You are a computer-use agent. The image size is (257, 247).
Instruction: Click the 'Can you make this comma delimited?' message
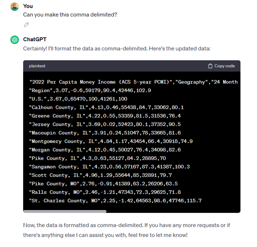(70, 15)
